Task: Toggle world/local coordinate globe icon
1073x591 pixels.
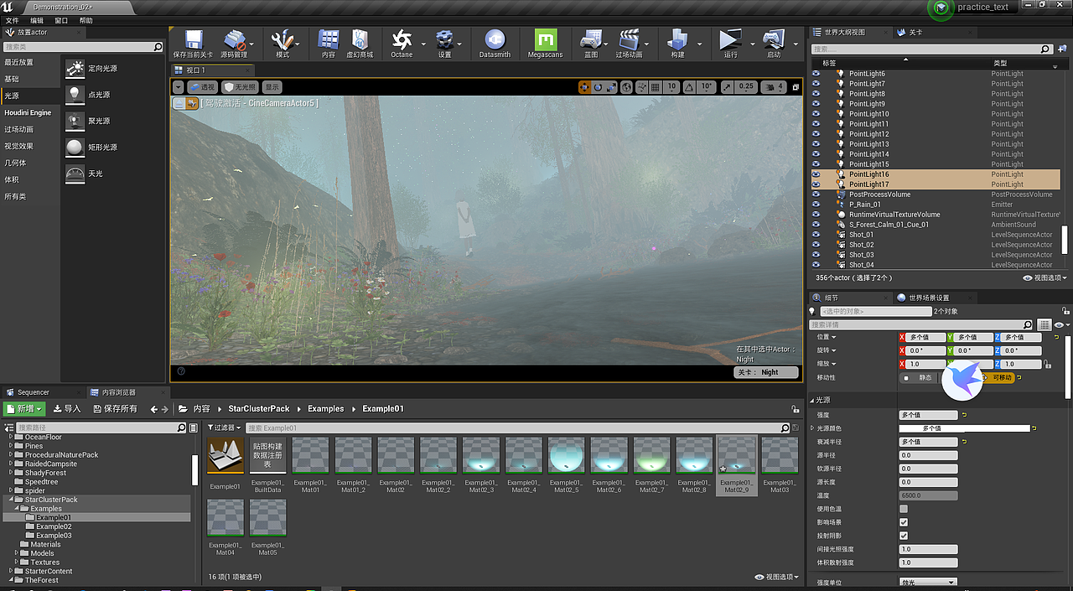Action: [x=627, y=87]
